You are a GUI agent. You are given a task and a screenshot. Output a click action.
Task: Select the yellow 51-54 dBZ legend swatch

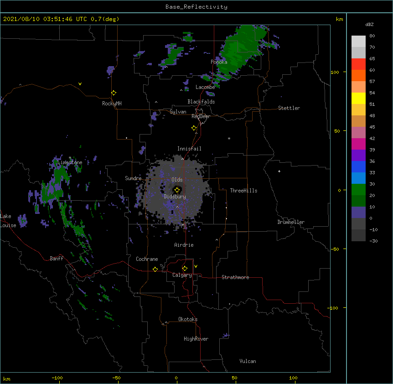[x=358, y=98]
